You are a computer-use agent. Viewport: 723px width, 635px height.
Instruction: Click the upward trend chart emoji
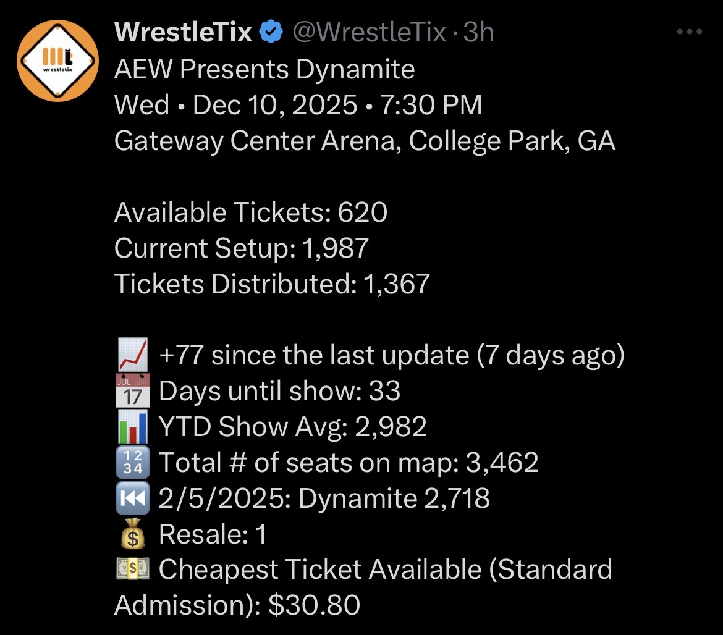[132, 355]
